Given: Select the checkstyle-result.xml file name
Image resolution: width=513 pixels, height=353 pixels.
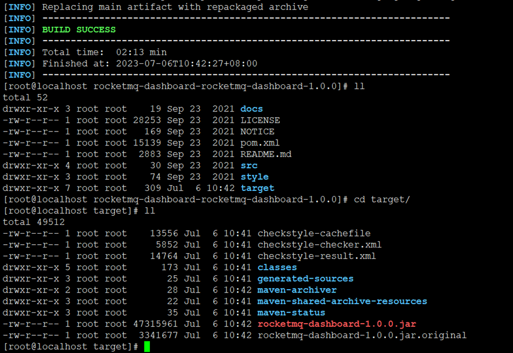Looking at the screenshot, I should 316,256.
